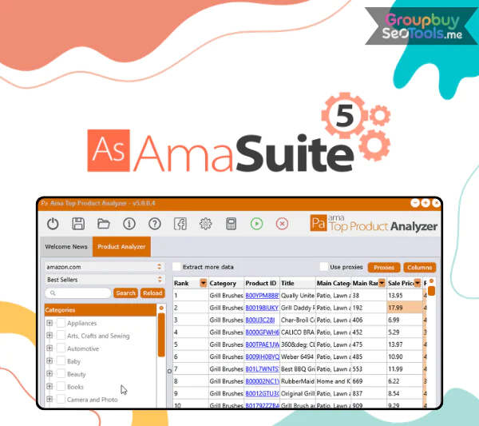Click the calculator icon
Screen dimensions: 479x426
pyautogui.click(x=232, y=224)
